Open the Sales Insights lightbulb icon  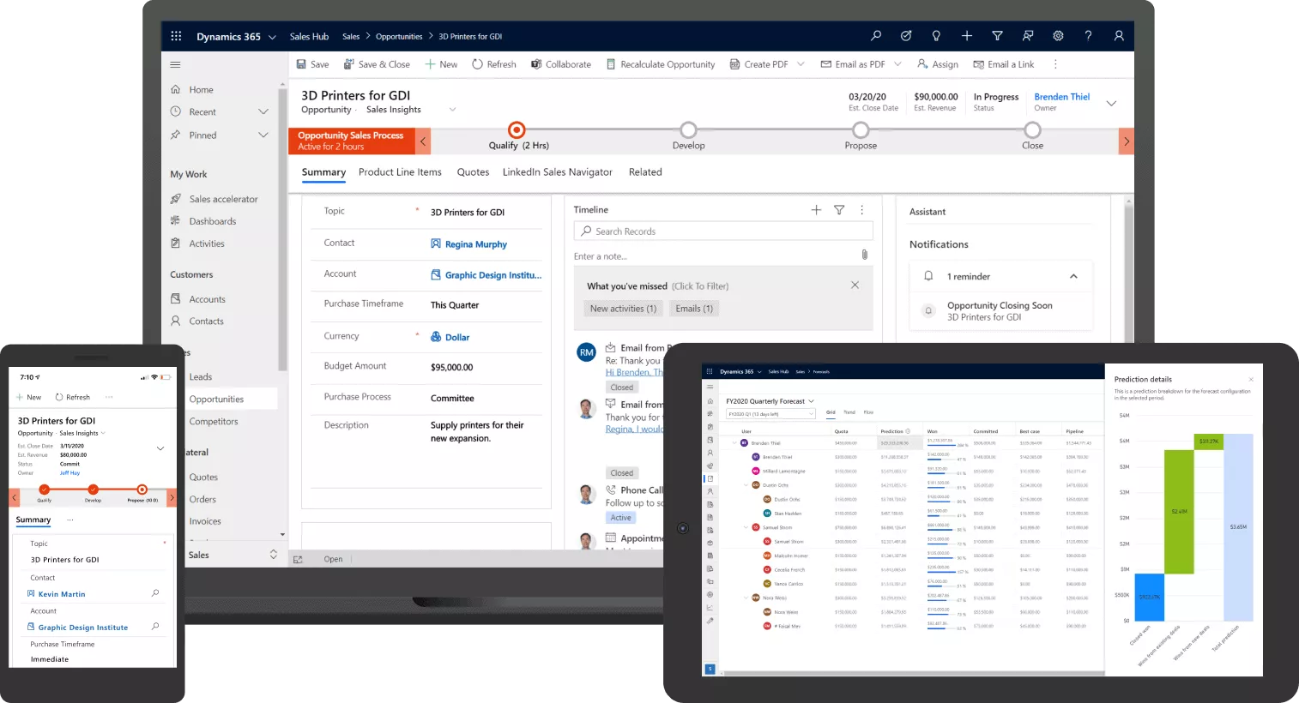936,36
